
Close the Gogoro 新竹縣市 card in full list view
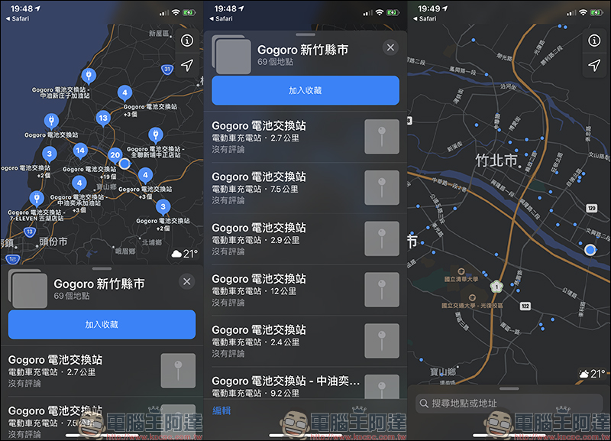(x=390, y=48)
